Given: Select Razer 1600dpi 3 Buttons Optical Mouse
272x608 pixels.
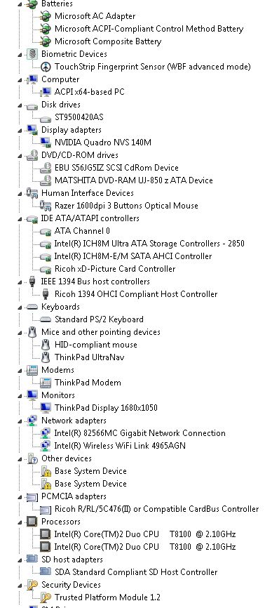Looking at the screenshot, I should (126, 206).
